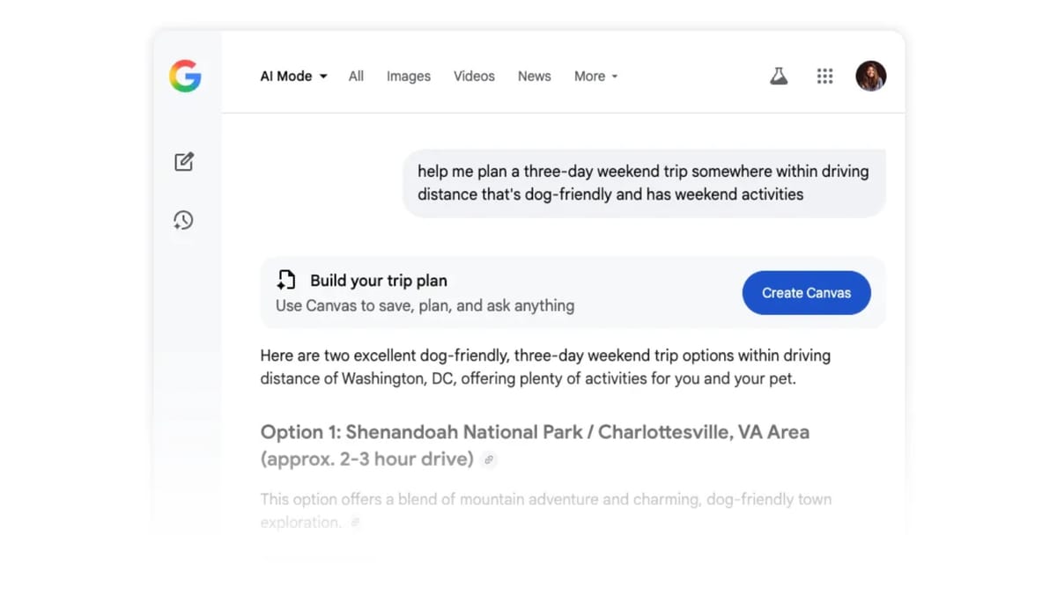
Task: Click the profile avatar photo
Action: [x=870, y=76]
